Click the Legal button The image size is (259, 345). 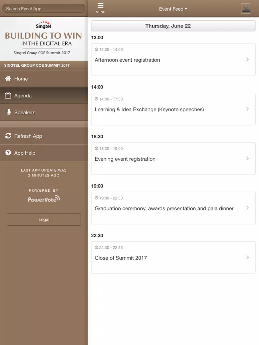pos(44,219)
